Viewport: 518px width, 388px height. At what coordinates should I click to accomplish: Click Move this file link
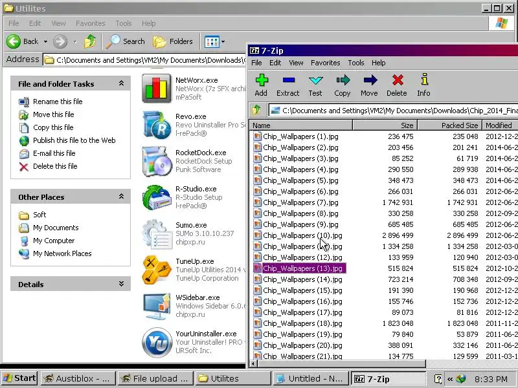(x=54, y=114)
